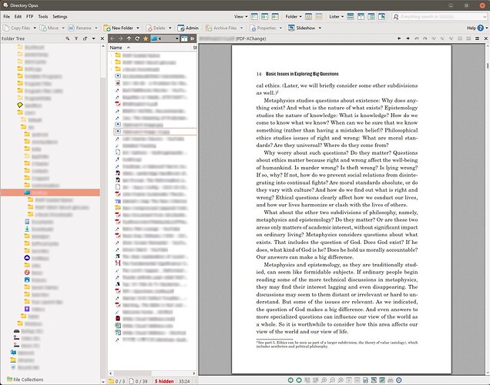Go up to the parent folder
This screenshot has height=385, width=490.
pyautogui.click(x=129, y=38)
